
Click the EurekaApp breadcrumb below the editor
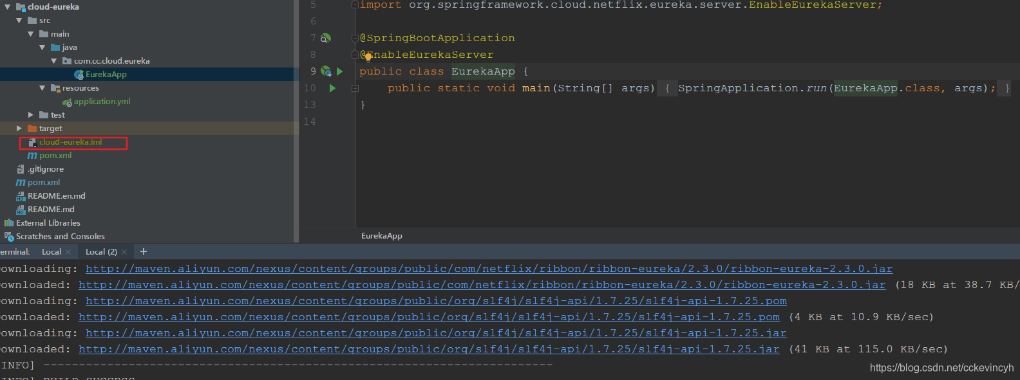(x=382, y=236)
